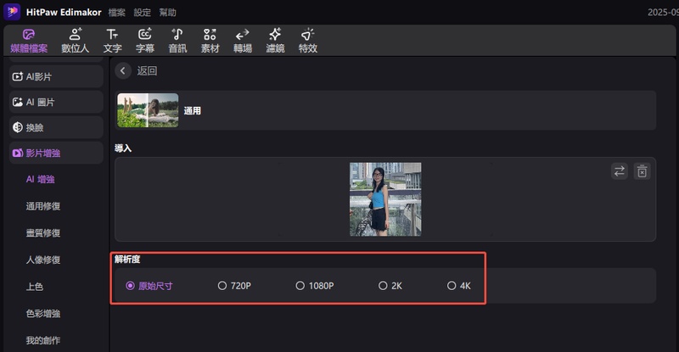The image size is (679, 352).
Task: Click the swap/replace imported media icon
Action: tap(620, 171)
